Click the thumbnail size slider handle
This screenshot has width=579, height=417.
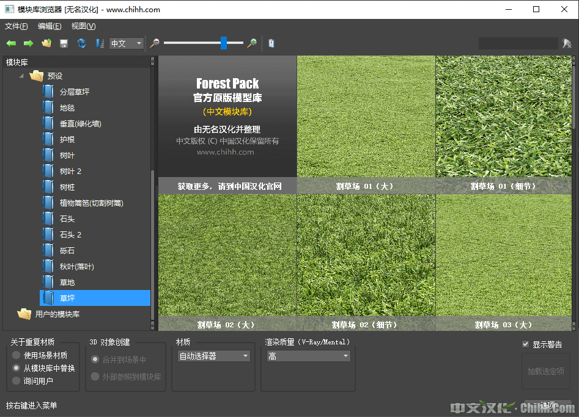tap(224, 43)
